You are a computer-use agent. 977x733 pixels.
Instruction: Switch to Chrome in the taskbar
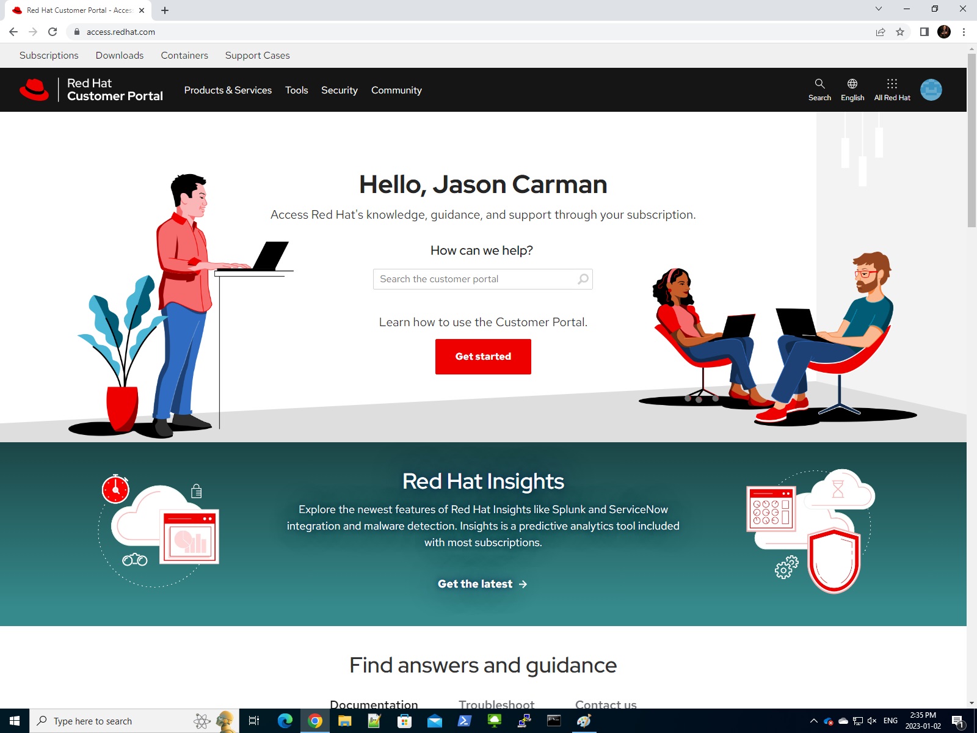315,721
